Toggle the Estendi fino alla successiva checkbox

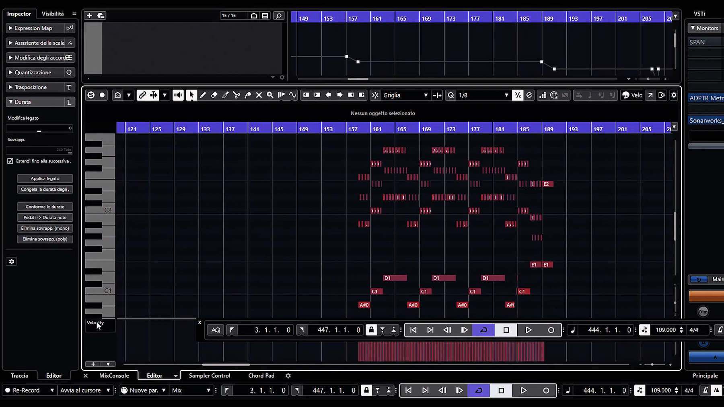[x=10, y=161]
